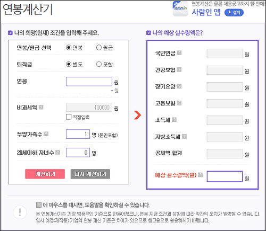This screenshot has width=266, height=231.
Task: Click help icon in the mouse-over tip line
Action: click(39, 205)
